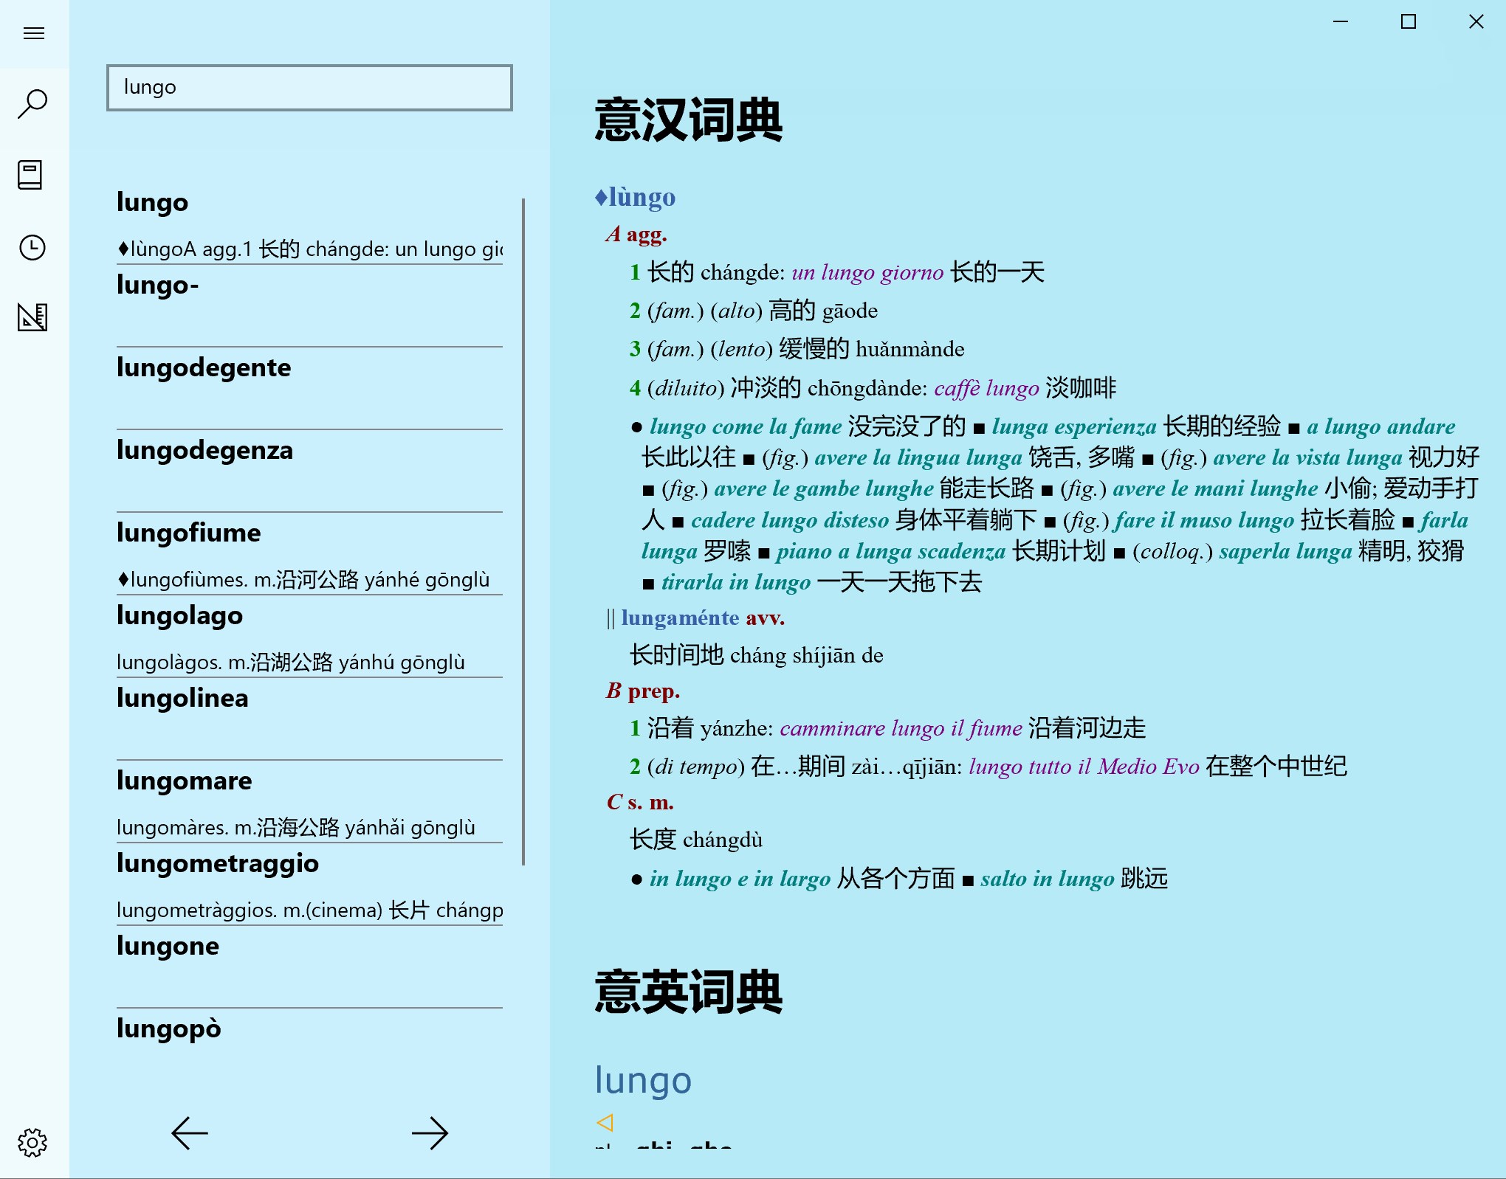1506x1179 pixels.
Task: Click the lungaménte derived word link
Action: [x=680, y=618]
